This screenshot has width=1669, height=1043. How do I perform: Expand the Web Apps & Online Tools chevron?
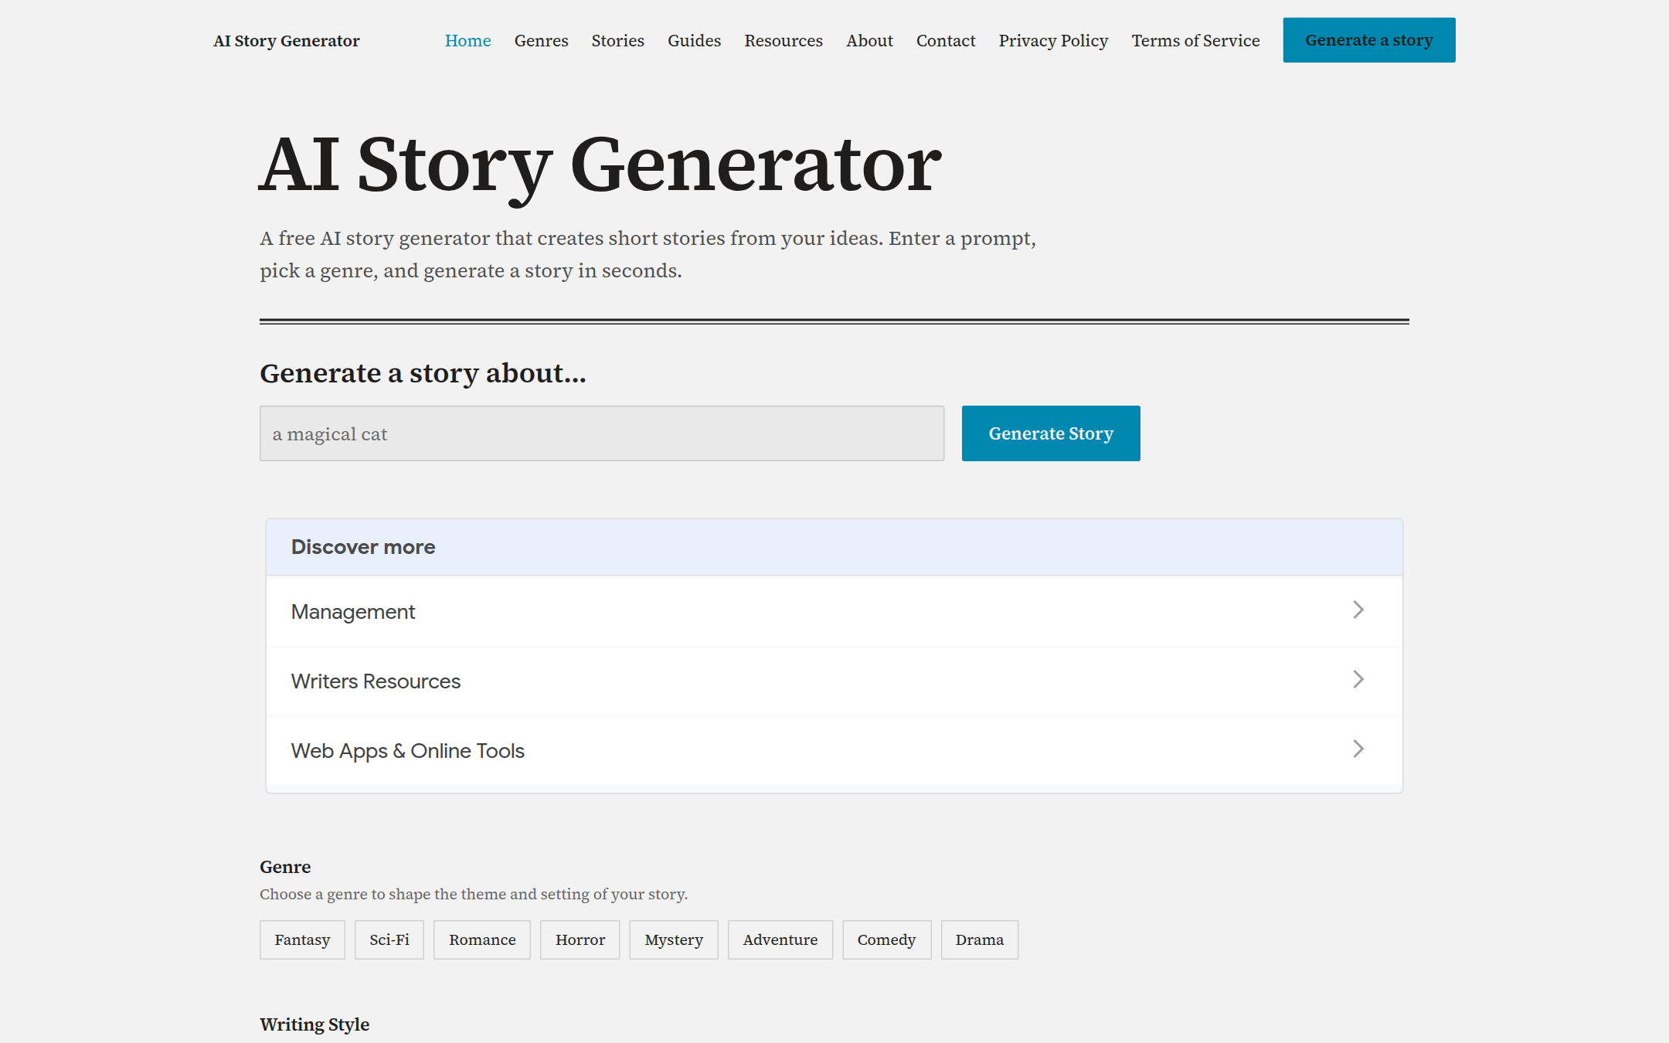tap(1358, 749)
